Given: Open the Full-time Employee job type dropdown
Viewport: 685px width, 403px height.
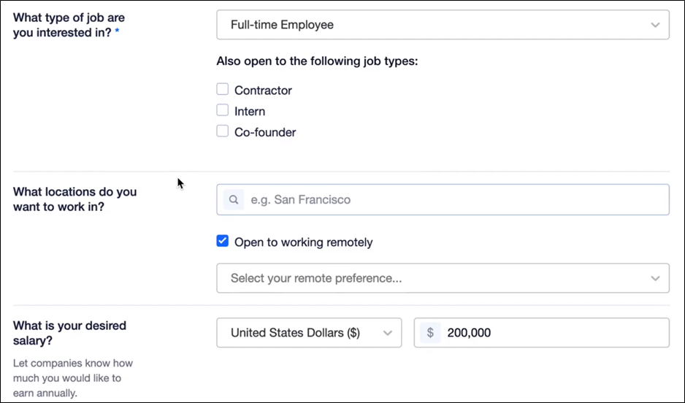Looking at the screenshot, I should pos(443,25).
